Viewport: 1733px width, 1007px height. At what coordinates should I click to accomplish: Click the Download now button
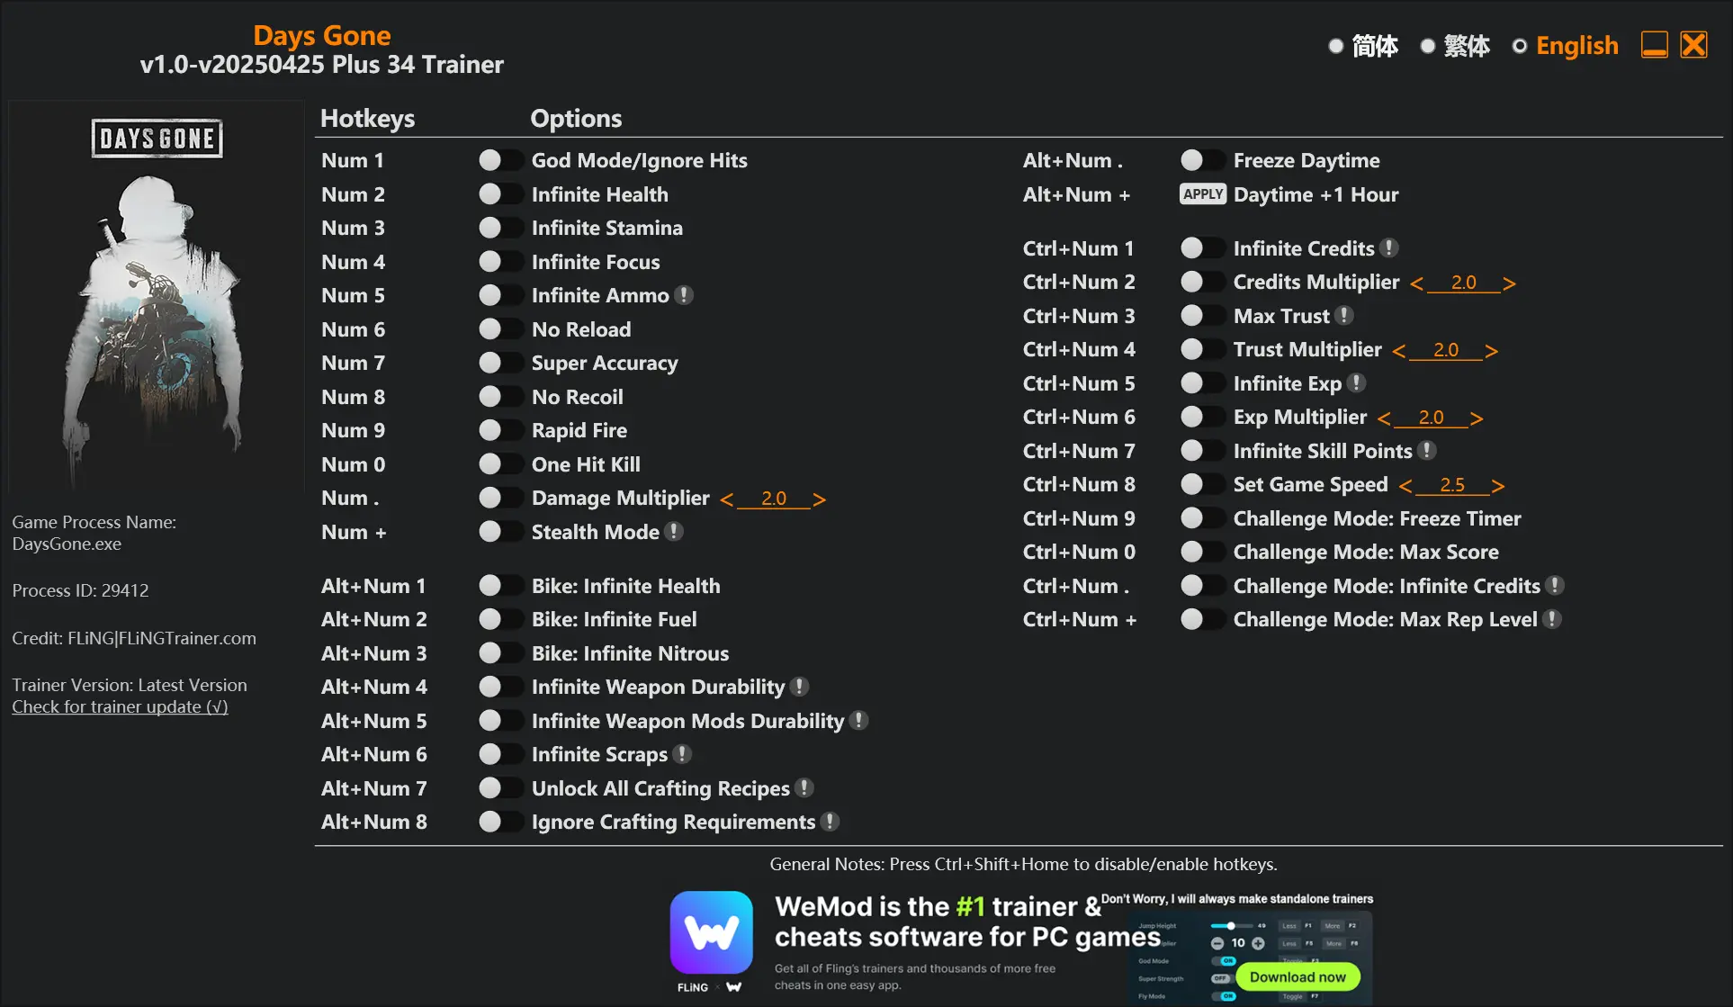1298,976
